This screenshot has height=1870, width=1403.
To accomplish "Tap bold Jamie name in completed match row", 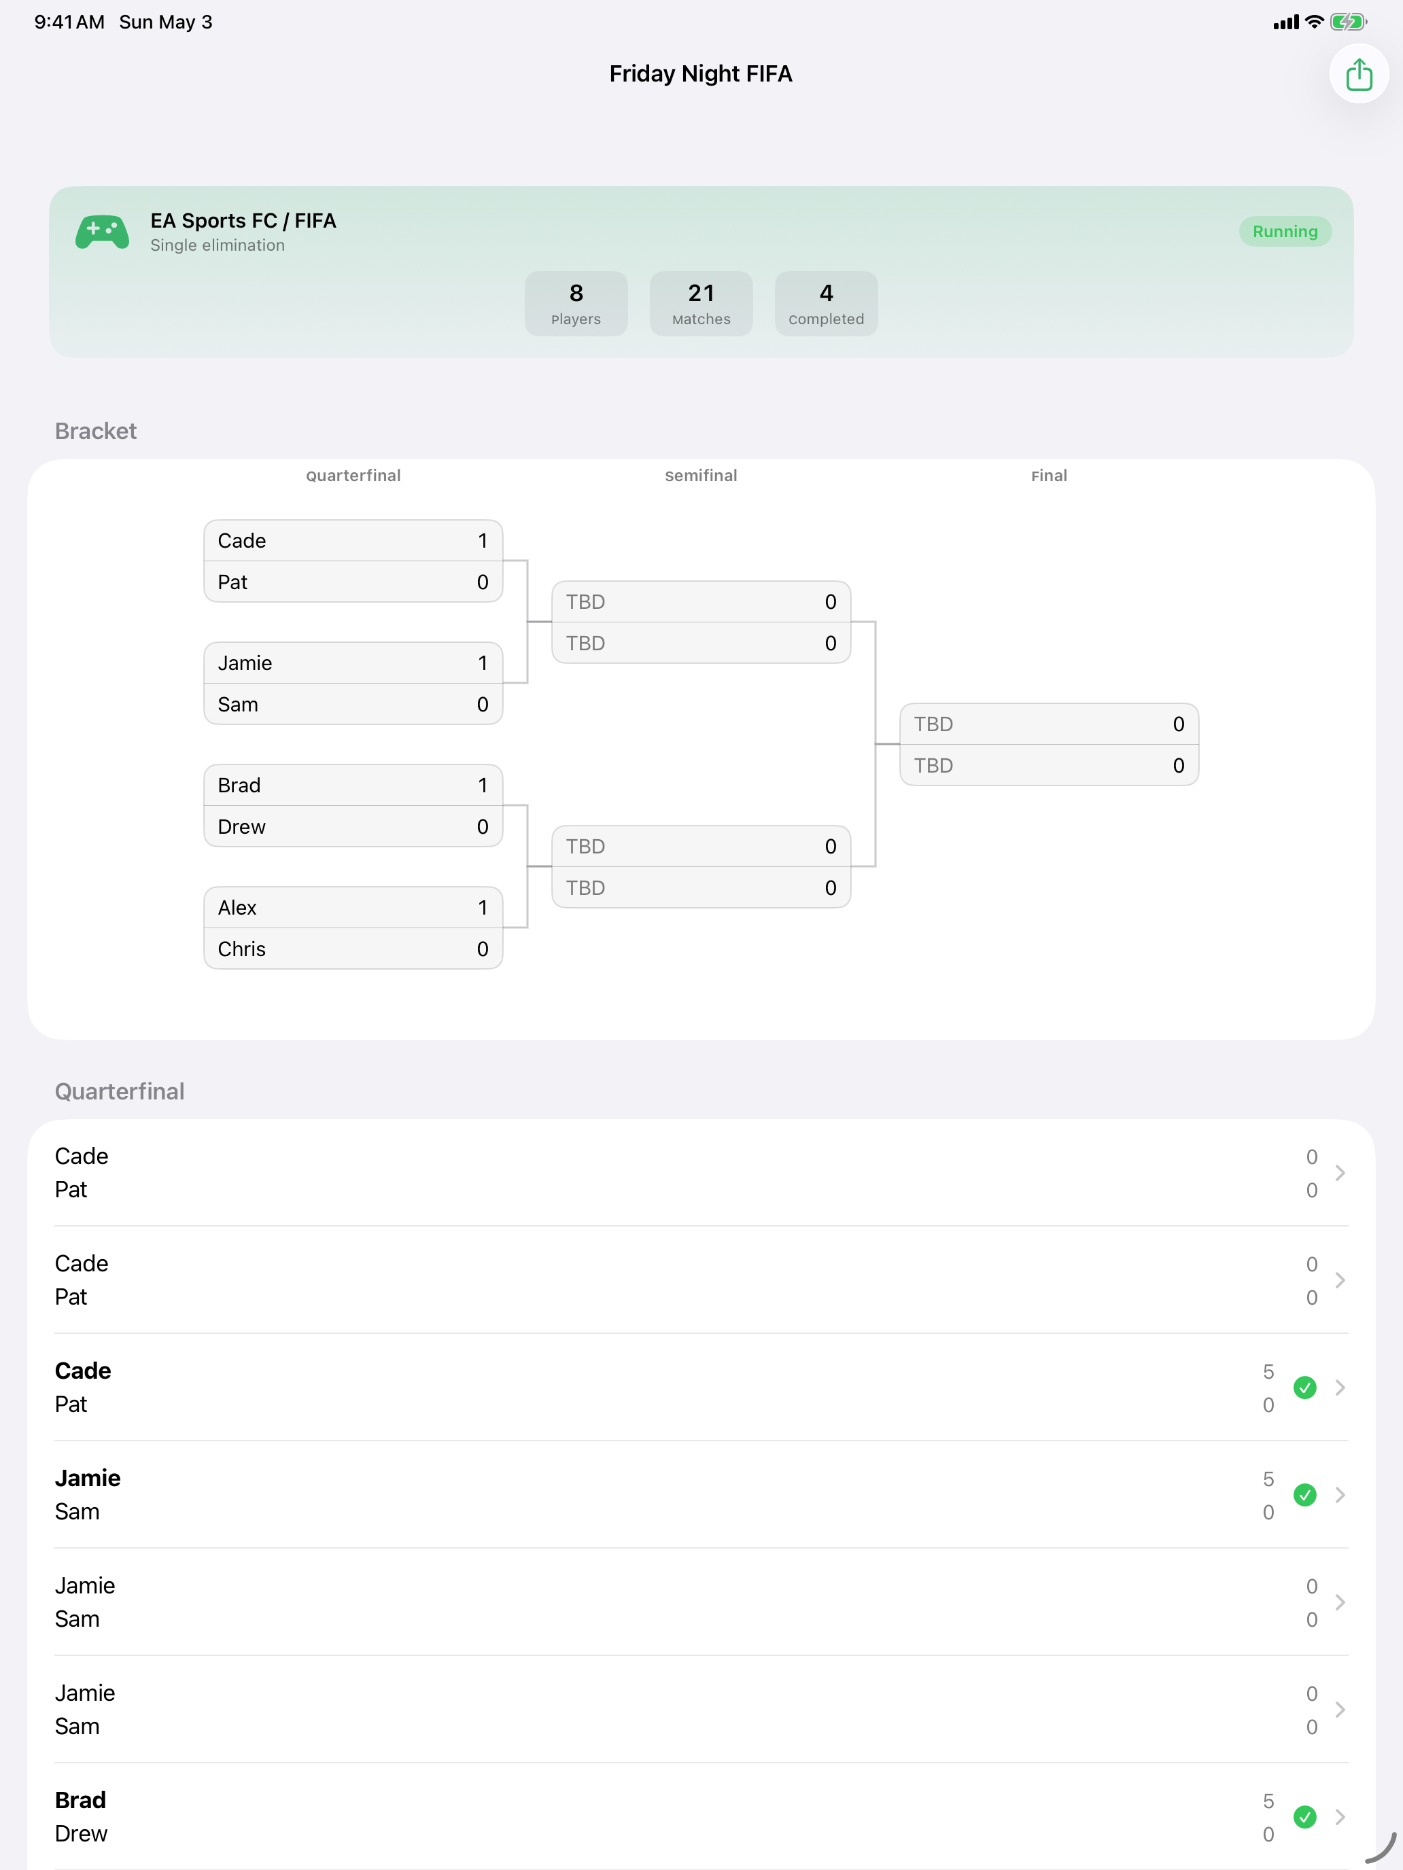I will tap(88, 1478).
